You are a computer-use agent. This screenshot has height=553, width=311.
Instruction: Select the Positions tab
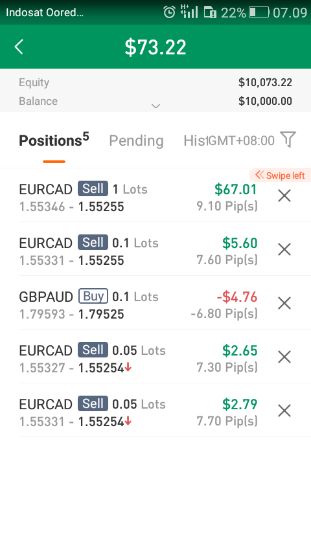click(x=54, y=140)
